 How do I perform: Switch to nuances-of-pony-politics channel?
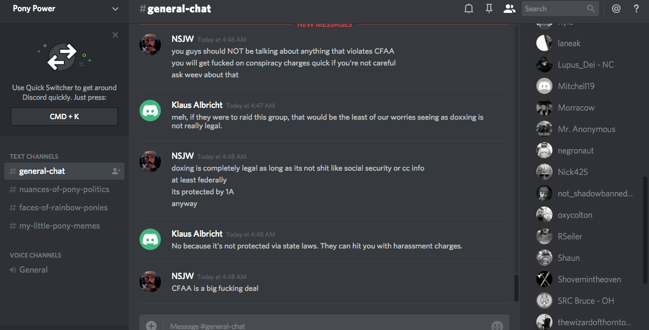[64, 189]
